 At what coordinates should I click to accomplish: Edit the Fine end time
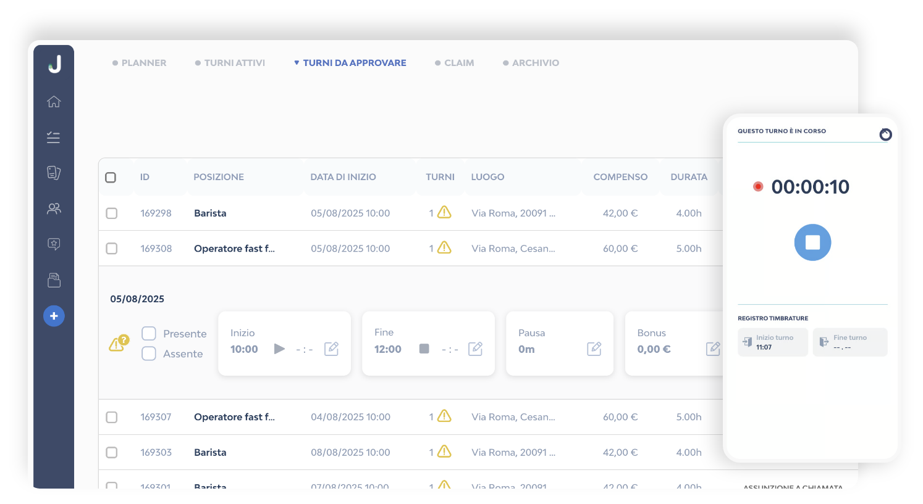475,349
